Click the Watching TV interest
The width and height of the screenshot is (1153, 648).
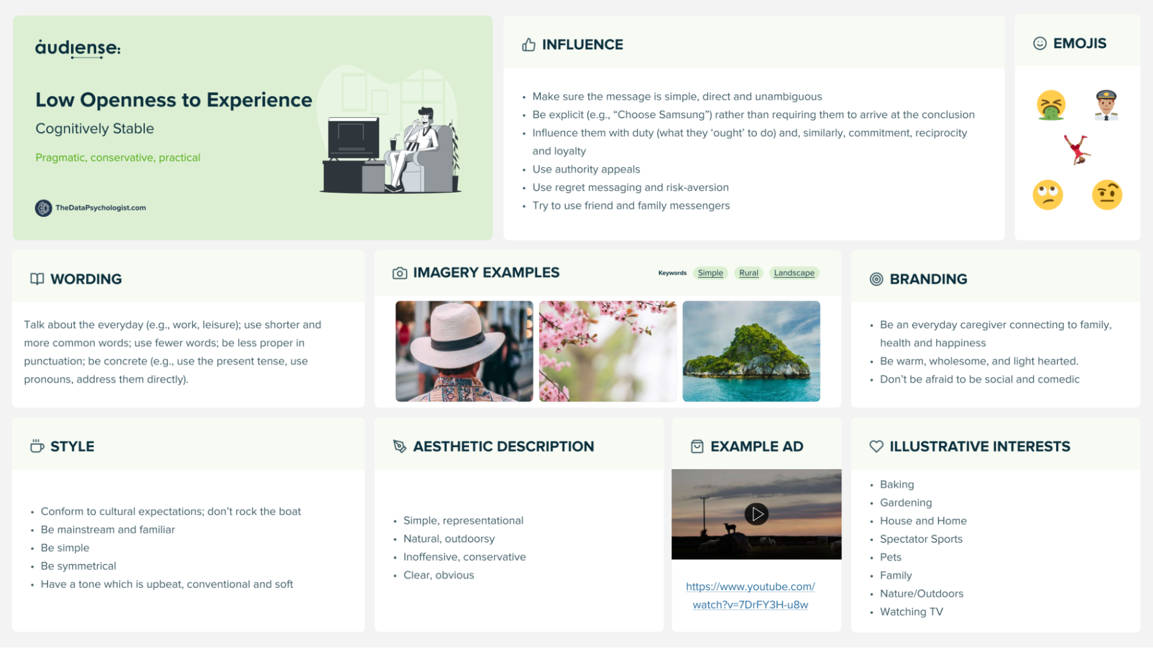tap(911, 612)
